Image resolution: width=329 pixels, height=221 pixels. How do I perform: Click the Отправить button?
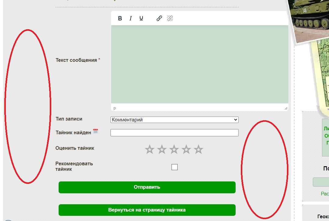(147, 187)
